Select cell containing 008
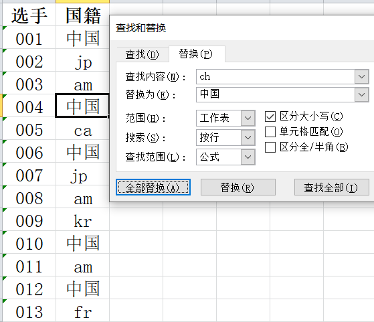The height and width of the screenshot is (322, 374). click(x=29, y=197)
